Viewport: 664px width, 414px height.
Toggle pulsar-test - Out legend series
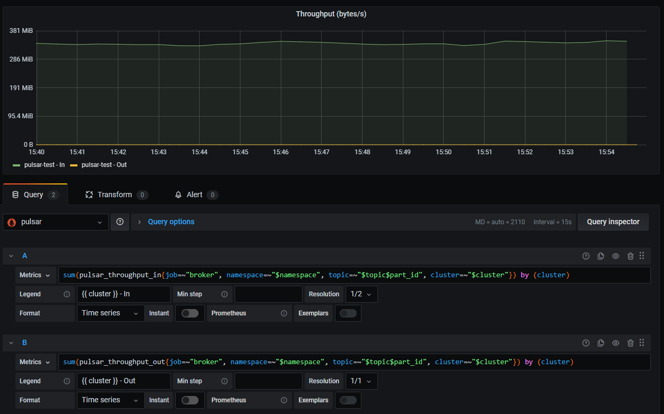click(104, 165)
